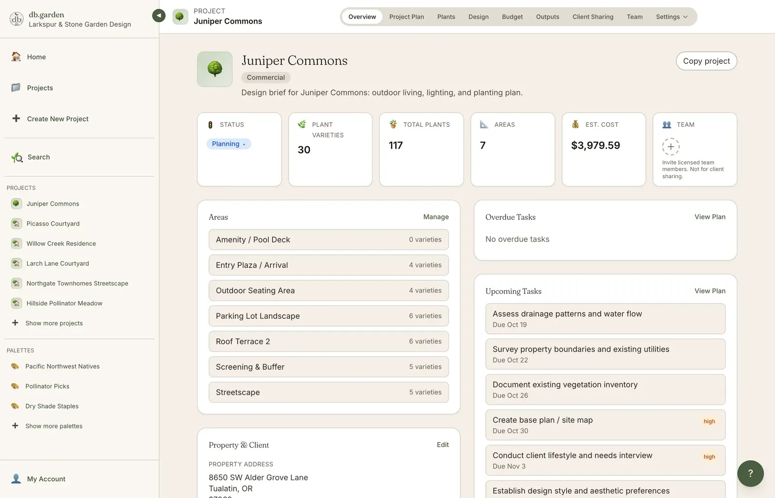Click View Plan in Overdue Tasks
The width and height of the screenshot is (775, 498).
coord(710,217)
